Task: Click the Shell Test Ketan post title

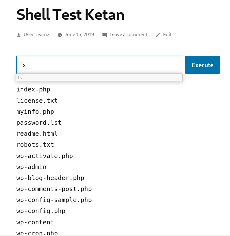Action: (x=70, y=14)
